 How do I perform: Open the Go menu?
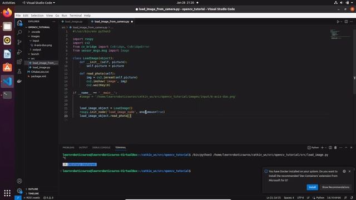(57, 16)
